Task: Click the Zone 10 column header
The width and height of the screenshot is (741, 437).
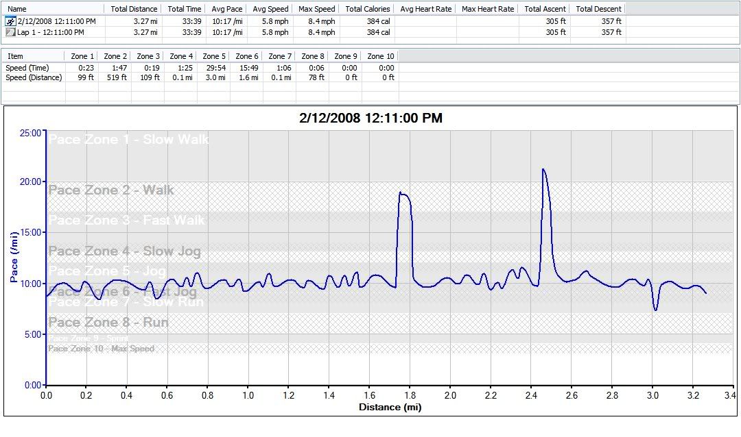Action: point(381,56)
